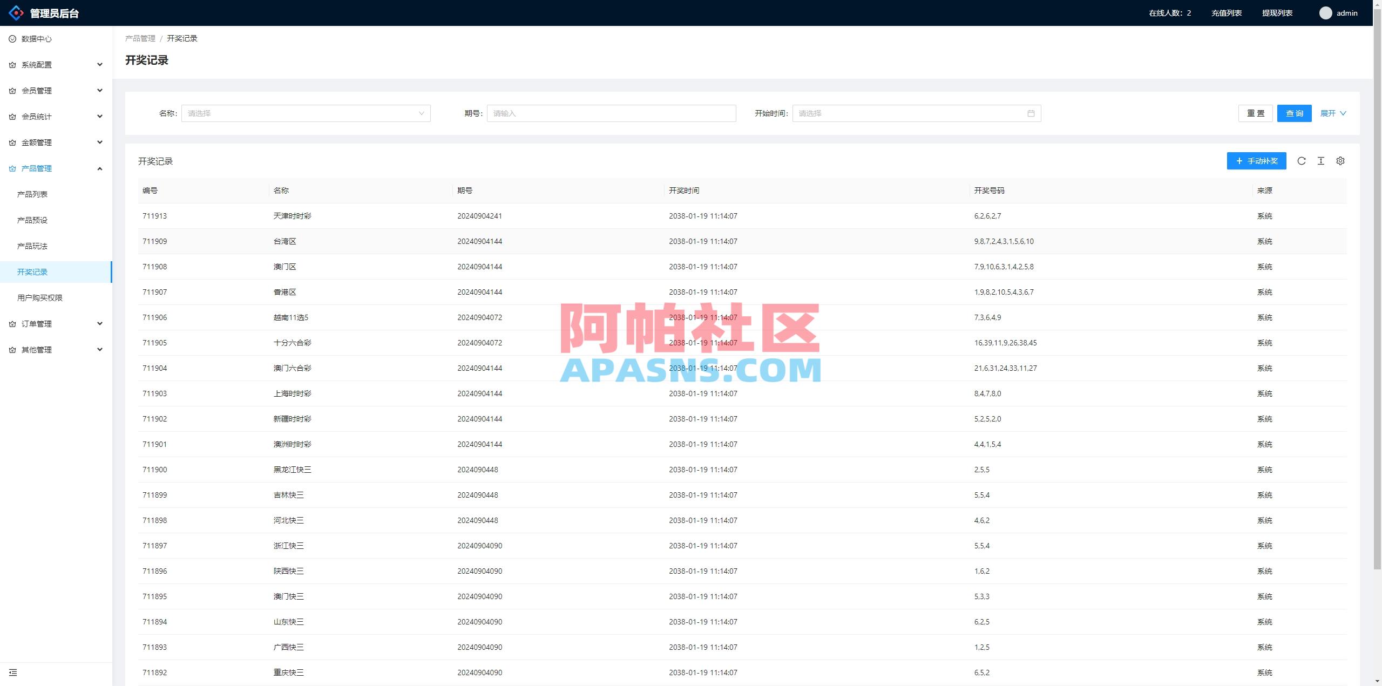Screen dimensions: 1382x686
Task: Click the 查询 search button
Action: 1293,113
